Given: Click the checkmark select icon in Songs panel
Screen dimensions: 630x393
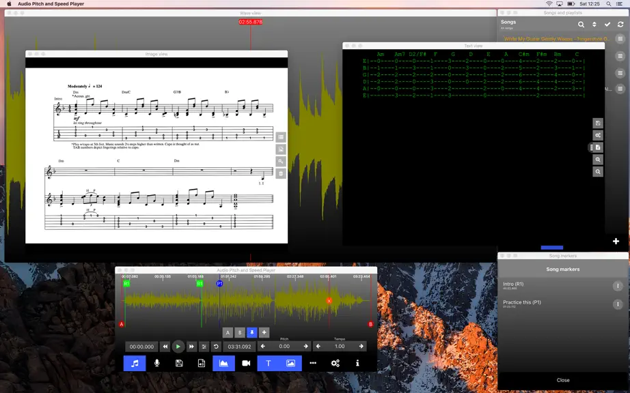Looking at the screenshot, I should pyautogui.click(x=607, y=25).
